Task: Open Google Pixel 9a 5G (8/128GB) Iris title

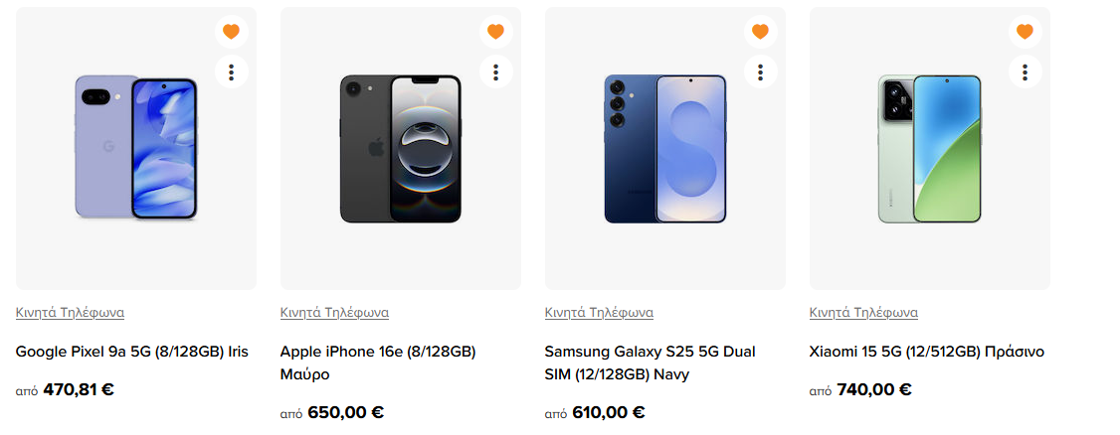Action: coord(131,352)
